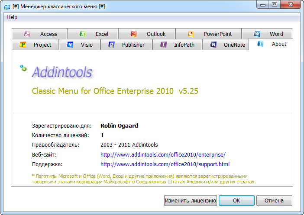This screenshot has height=215, width=304.
Task: Click the Правообладатель label
Action: (55, 145)
